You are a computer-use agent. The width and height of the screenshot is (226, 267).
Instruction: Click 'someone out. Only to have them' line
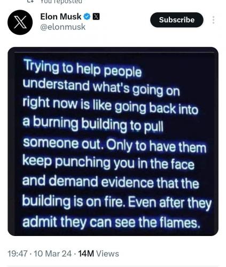114,144
